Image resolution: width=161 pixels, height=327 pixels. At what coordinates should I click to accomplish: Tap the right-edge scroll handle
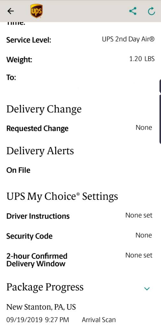pos(160,111)
